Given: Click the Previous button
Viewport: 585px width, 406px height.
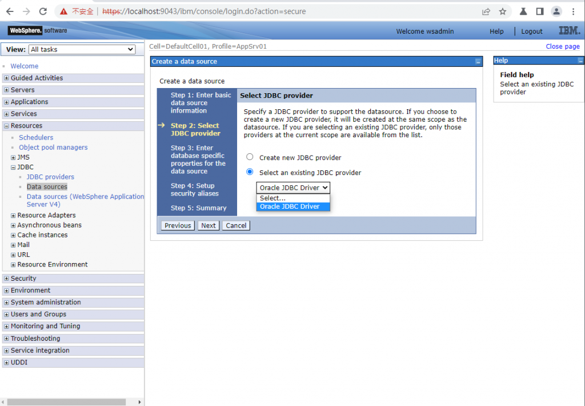Looking at the screenshot, I should [x=178, y=225].
